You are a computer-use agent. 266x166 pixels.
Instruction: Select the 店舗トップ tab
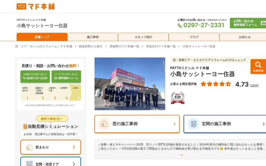pos(42,37)
